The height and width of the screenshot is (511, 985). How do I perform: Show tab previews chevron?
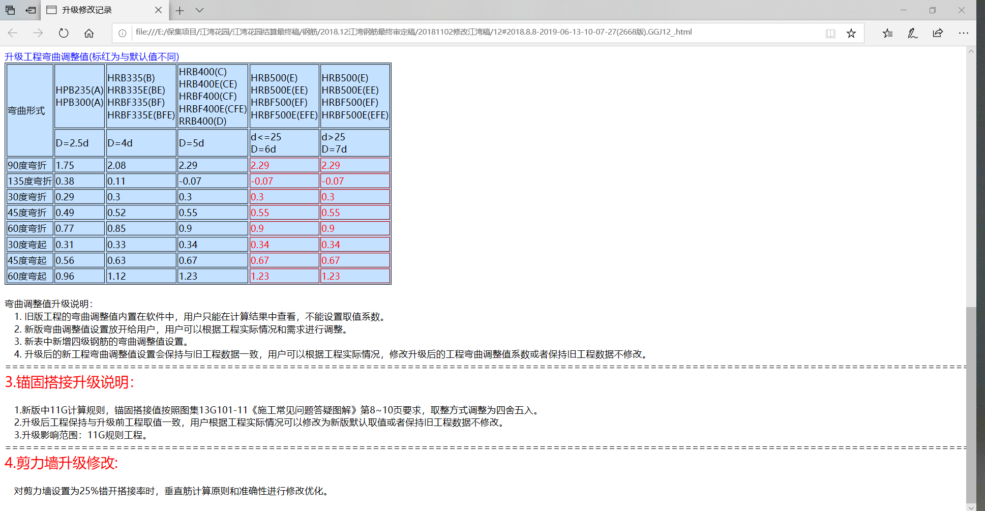pyautogui.click(x=199, y=10)
